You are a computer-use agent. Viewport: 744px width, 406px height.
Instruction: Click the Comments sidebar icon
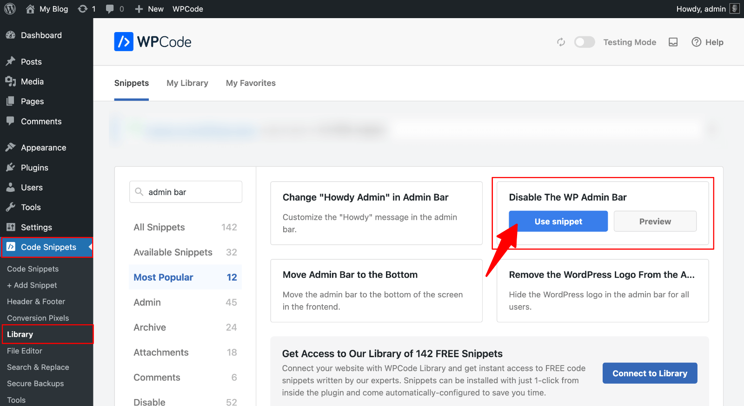10,121
